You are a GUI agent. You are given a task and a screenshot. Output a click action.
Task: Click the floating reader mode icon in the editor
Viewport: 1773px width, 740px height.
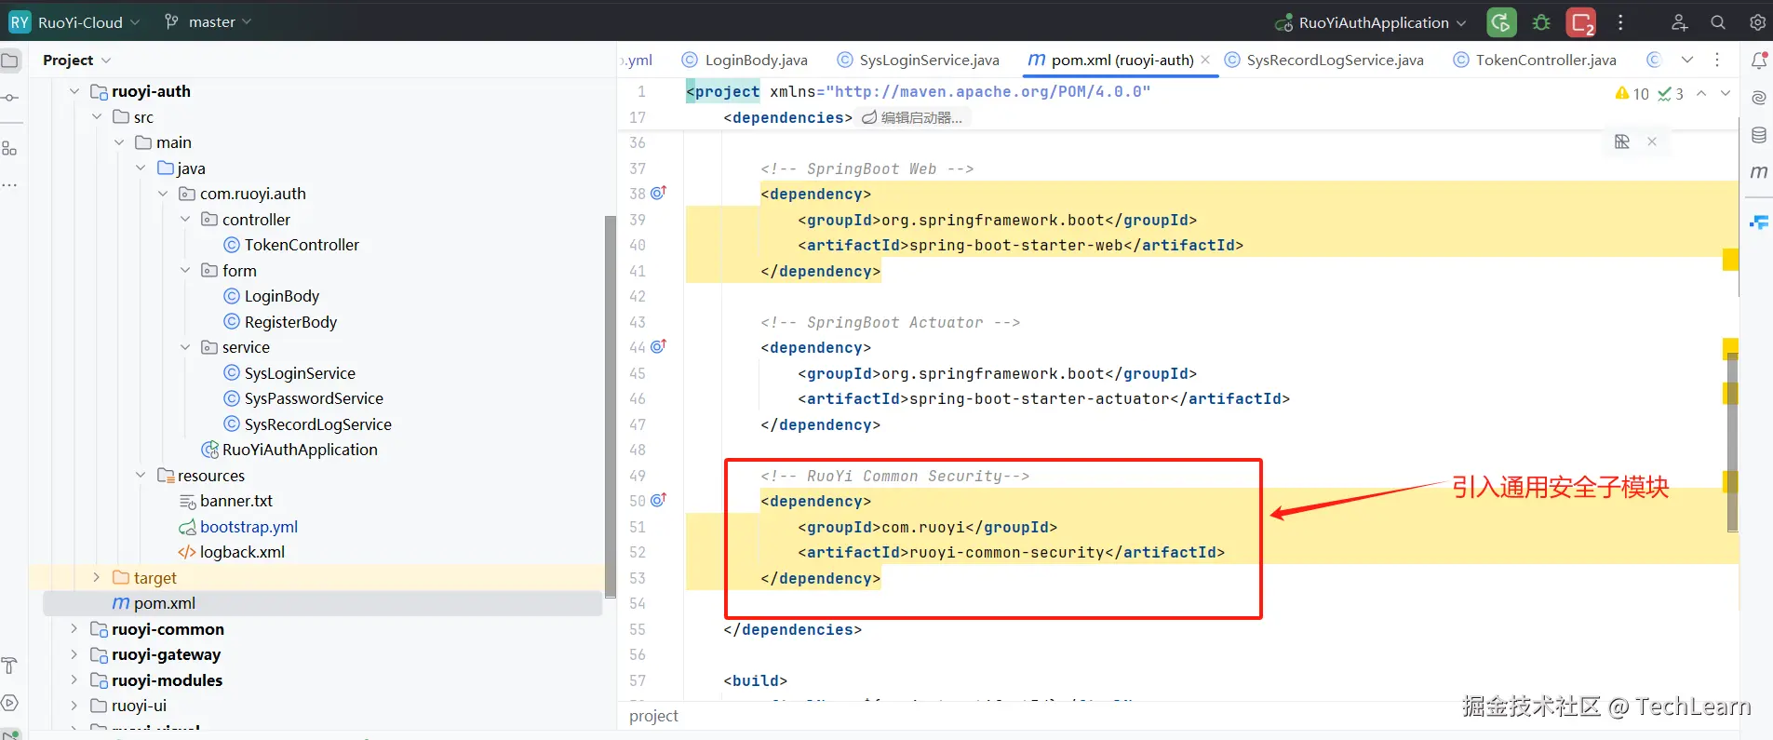[1622, 141]
